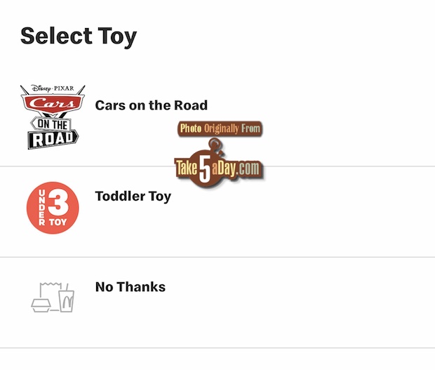Choose the Toddler Toy option
435x370 pixels.
point(217,212)
